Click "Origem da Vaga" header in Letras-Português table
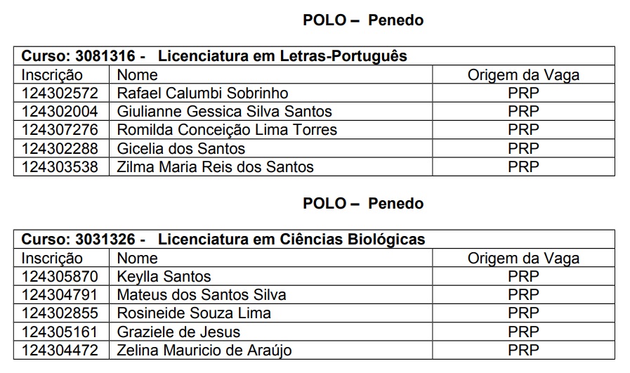Image resolution: width=630 pixels, height=373 pixels. coord(523,75)
